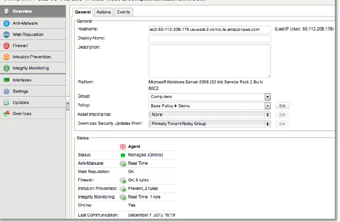The width and height of the screenshot is (340, 222).
Task: Click the Online 'Yes' value
Action: pyautogui.click(x=131, y=205)
